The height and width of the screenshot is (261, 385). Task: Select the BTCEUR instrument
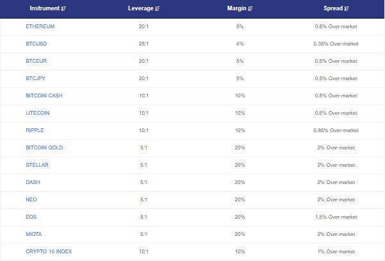[37, 61]
